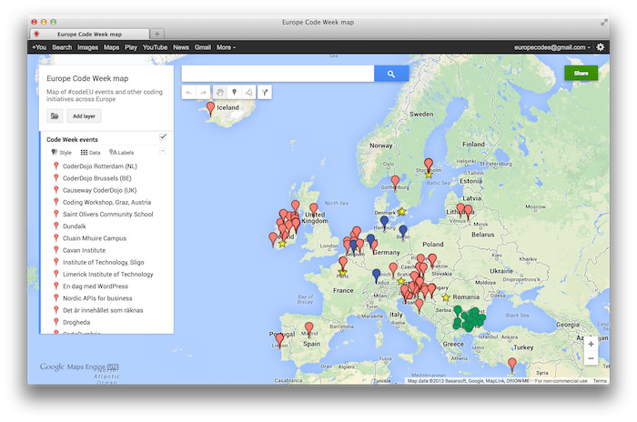Click the Add layer button
Image resolution: width=637 pixels, height=422 pixels.
[x=84, y=116]
